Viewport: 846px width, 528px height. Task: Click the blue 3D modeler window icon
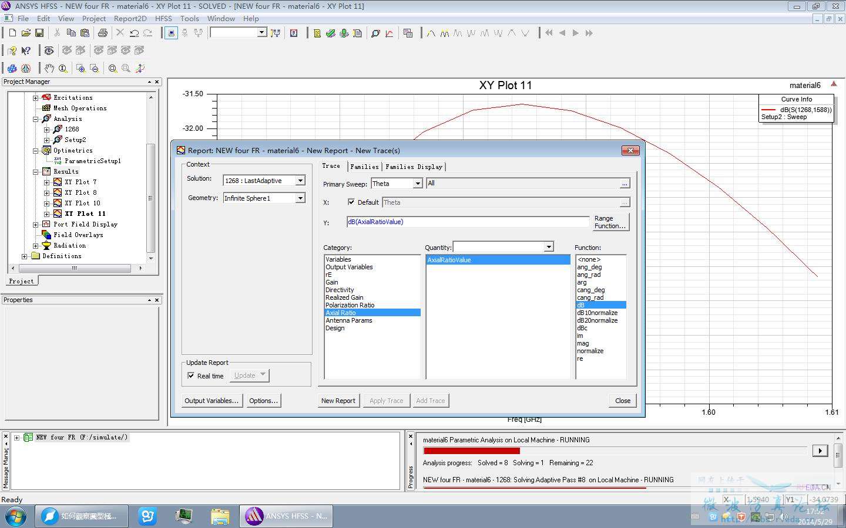pos(12,68)
